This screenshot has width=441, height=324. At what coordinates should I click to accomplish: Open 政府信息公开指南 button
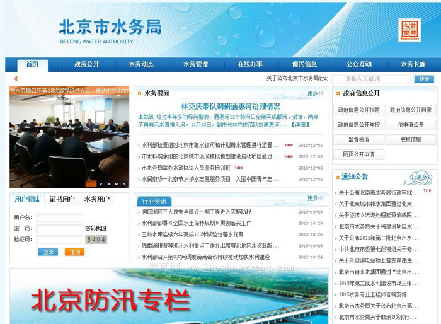[x=358, y=110]
